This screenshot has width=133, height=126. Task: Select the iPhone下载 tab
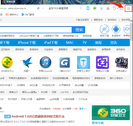click(x=27, y=43)
